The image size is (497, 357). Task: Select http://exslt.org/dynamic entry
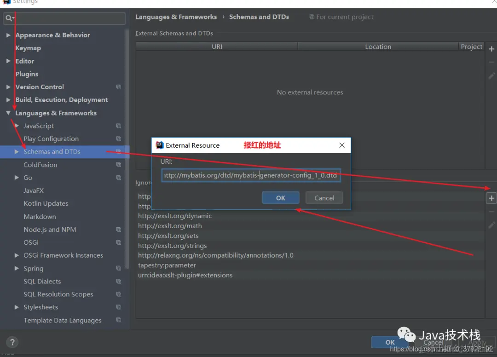coord(310,216)
